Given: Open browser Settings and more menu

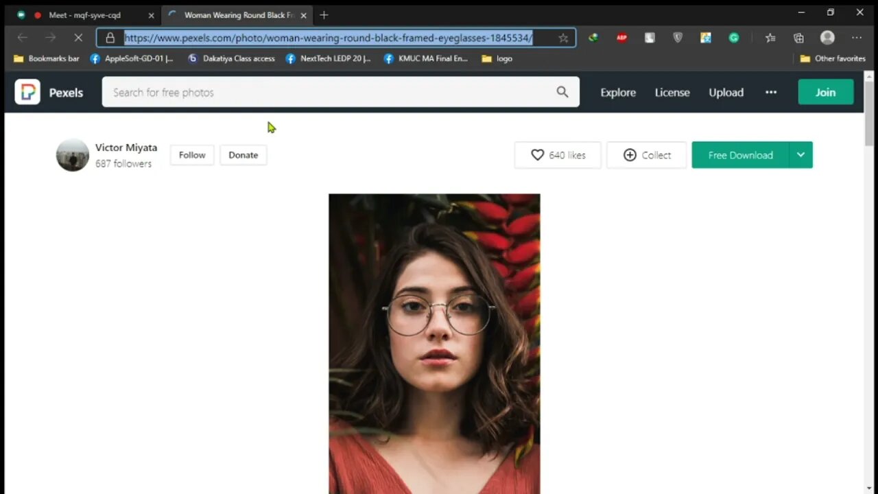Looking at the screenshot, I should pos(857,38).
